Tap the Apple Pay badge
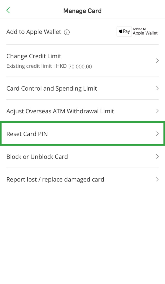 pos(124,31)
